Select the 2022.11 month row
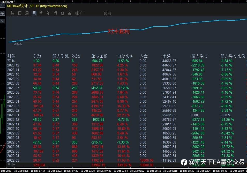Image resolution: width=247 pixels, height=173 pixels. point(13,124)
